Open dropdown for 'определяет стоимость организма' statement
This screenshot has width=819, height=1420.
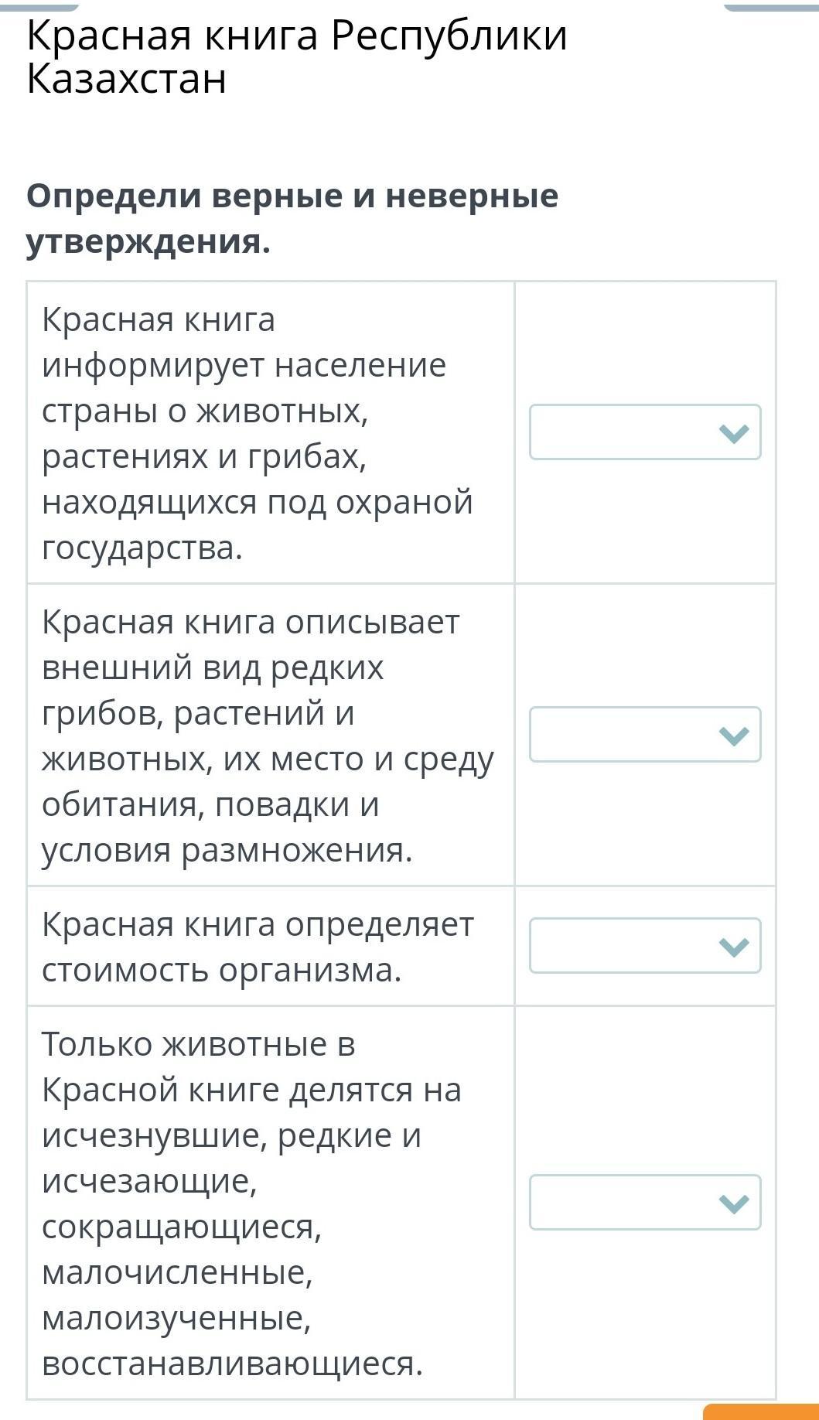coord(644,945)
